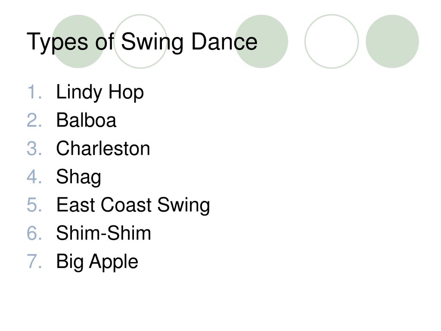Image resolution: width=441 pixels, height=331 pixels.
Task: Select the 'Shim-Shim' list item
Action: pos(103,233)
